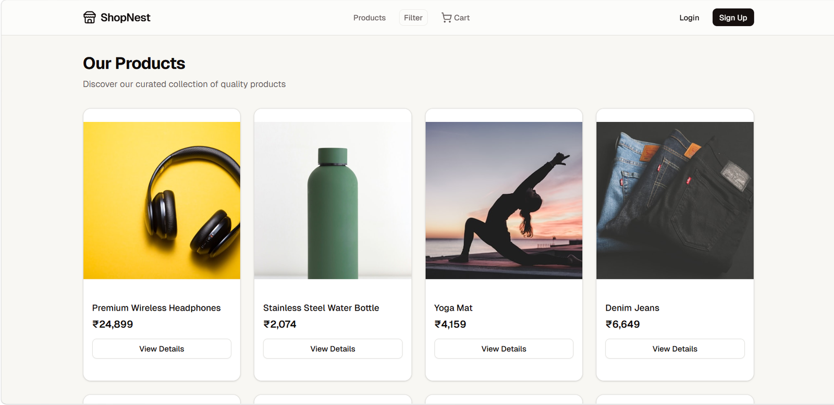834x405 pixels.
Task: Click the Denim Jeans price label
Action: (x=623, y=324)
